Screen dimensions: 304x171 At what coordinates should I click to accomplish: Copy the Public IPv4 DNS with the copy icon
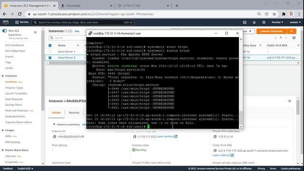tap(215, 151)
